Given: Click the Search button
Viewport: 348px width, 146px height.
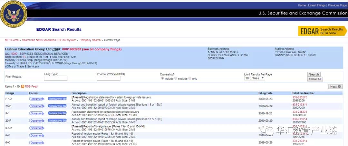Looking at the screenshot, I should point(314,74).
